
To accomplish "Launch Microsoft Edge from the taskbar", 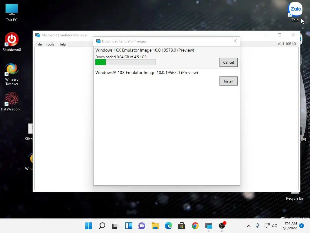I will (x=168, y=226).
